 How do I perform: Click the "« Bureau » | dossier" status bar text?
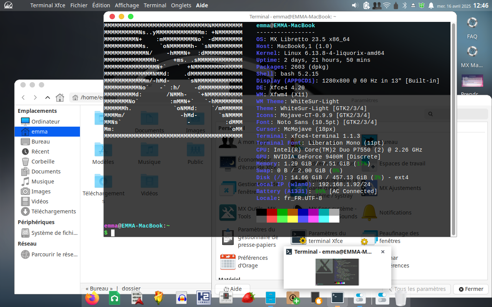(x=113, y=289)
